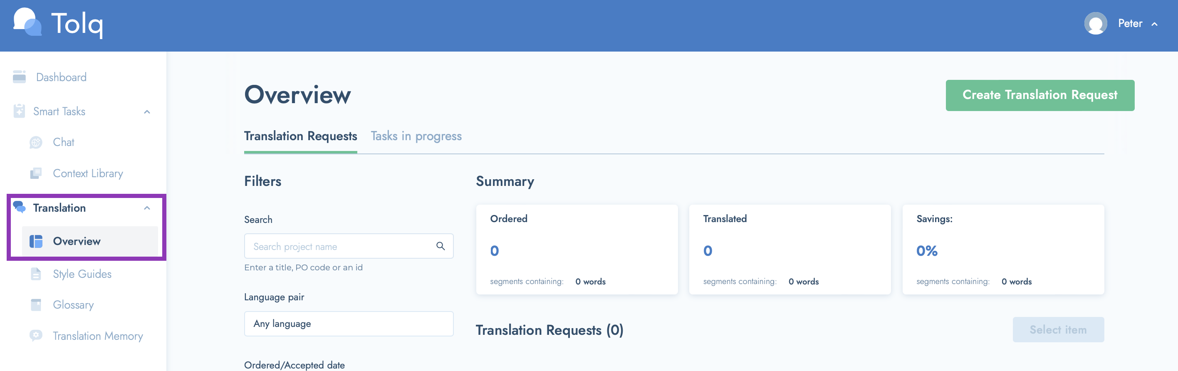Image resolution: width=1178 pixels, height=371 pixels.
Task: Collapse the Translation section chevron
Action: click(147, 208)
